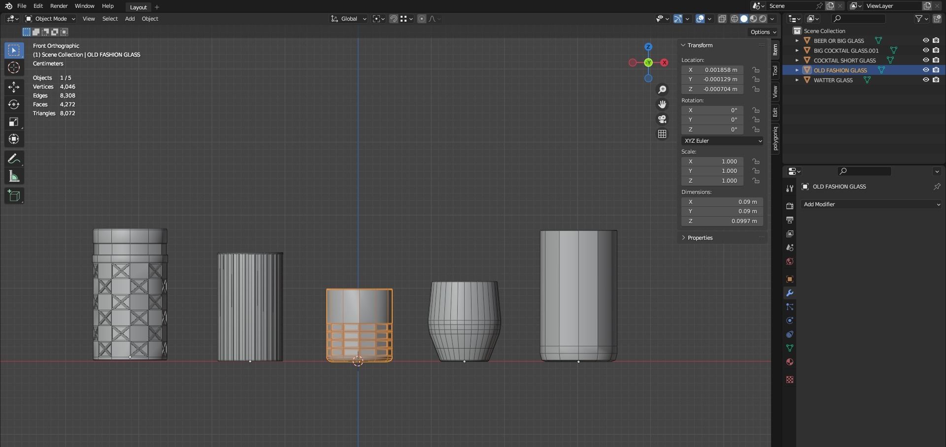Screen dimensions: 946x447
Task: Add a new workspace plus button
Action: point(157,7)
